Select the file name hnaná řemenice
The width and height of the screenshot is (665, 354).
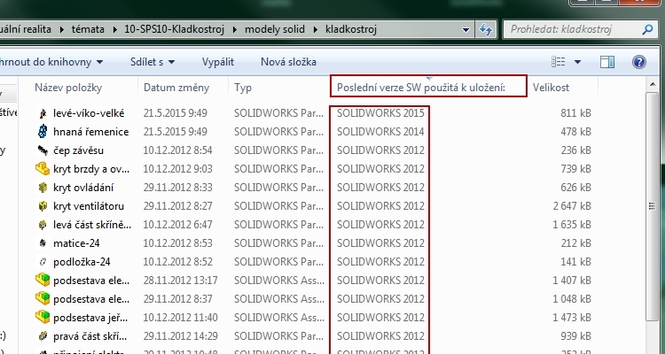[91, 132]
